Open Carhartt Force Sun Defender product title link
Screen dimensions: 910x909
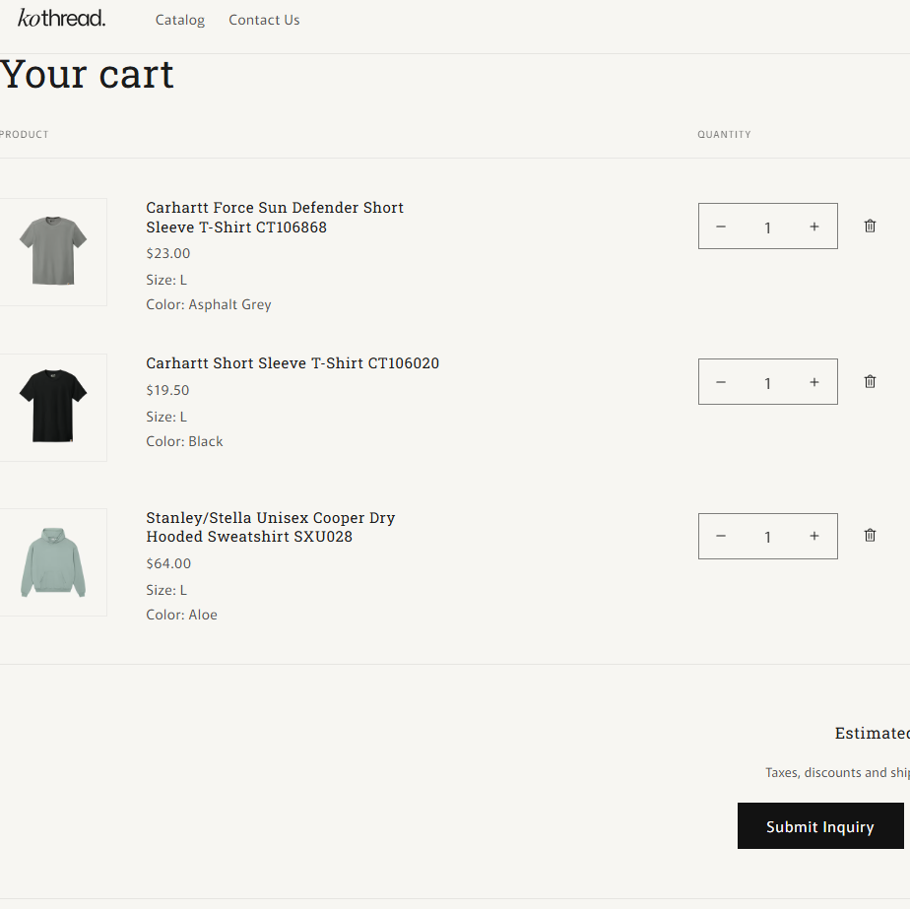point(275,218)
